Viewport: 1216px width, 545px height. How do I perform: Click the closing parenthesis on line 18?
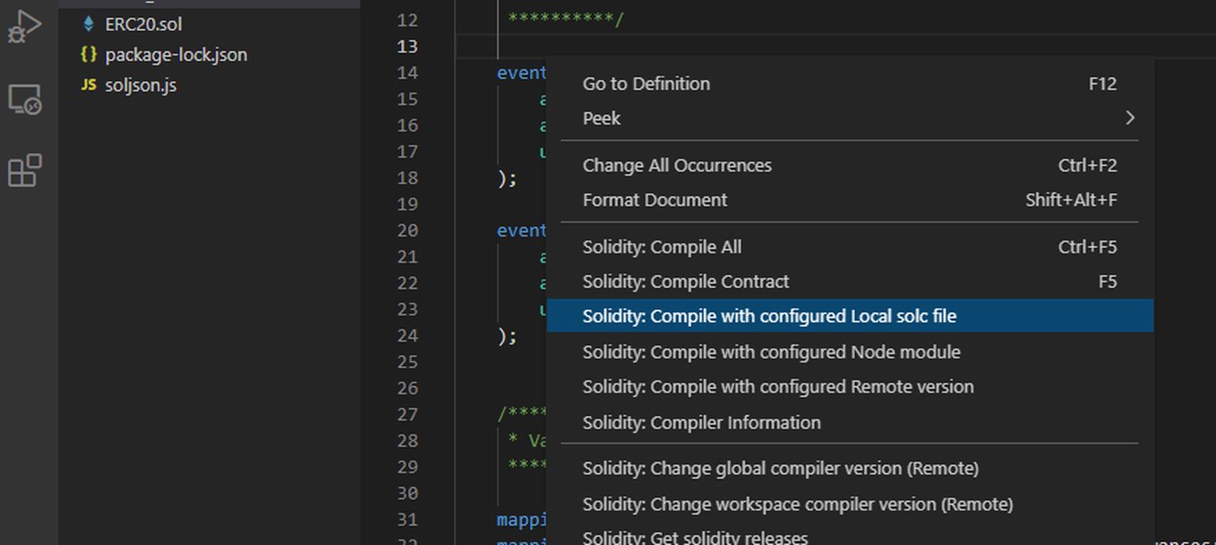502,178
